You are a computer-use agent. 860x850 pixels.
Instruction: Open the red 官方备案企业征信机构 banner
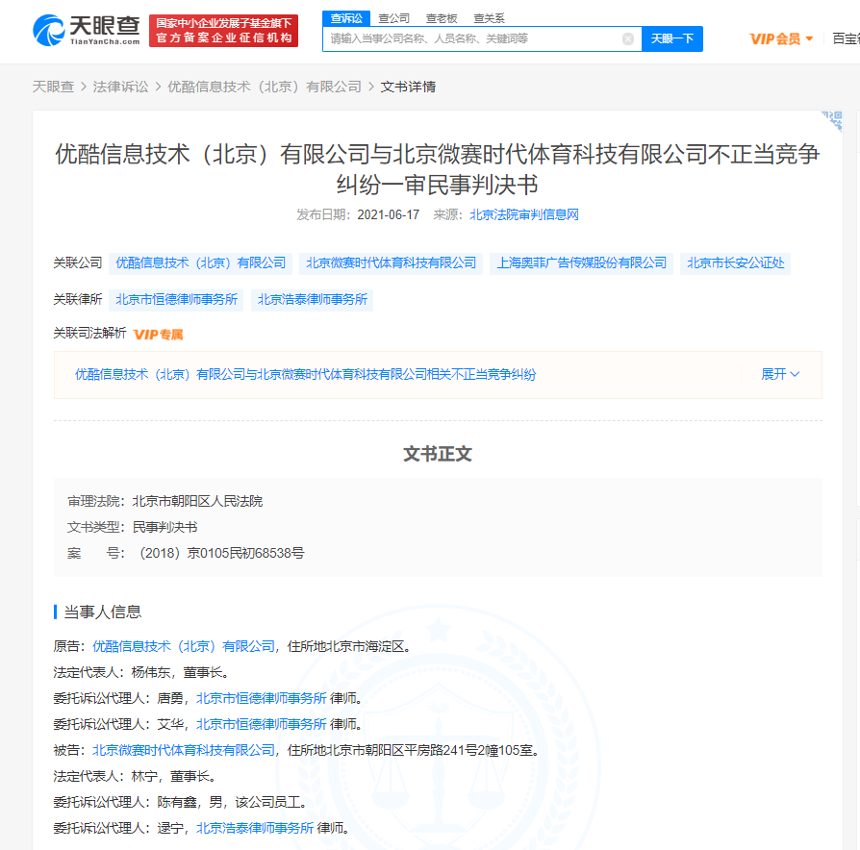point(223,31)
